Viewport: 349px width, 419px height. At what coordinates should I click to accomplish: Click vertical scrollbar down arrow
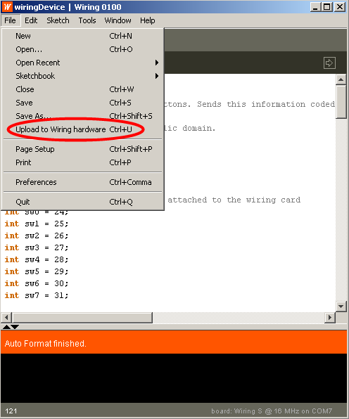341,307
